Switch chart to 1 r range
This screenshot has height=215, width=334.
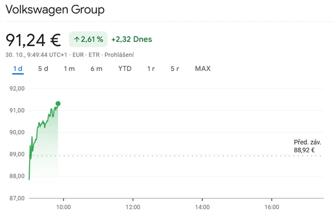(151, 69)
